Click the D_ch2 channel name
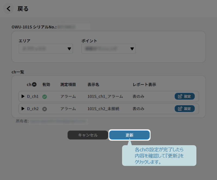 tap(33, 109)
